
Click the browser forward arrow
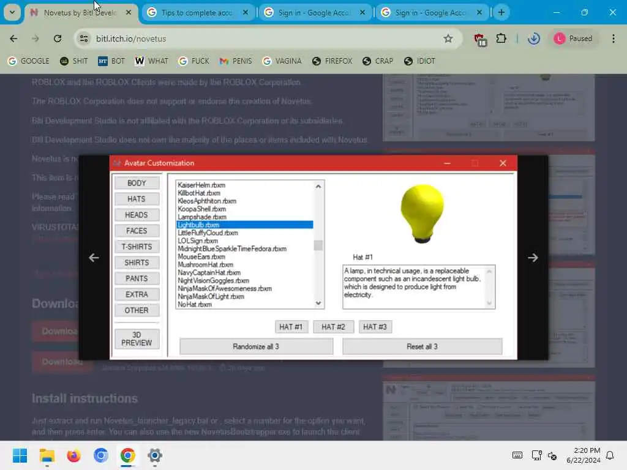click(35, 39)
